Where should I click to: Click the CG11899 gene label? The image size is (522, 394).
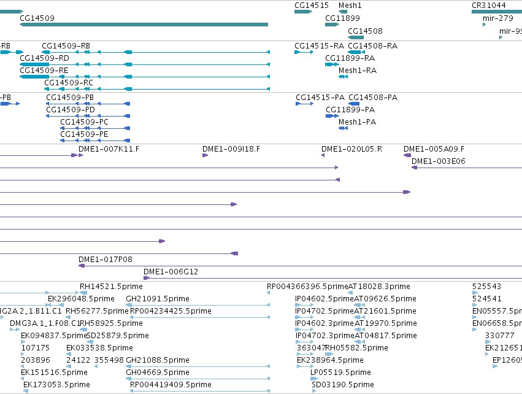[342, 18]
